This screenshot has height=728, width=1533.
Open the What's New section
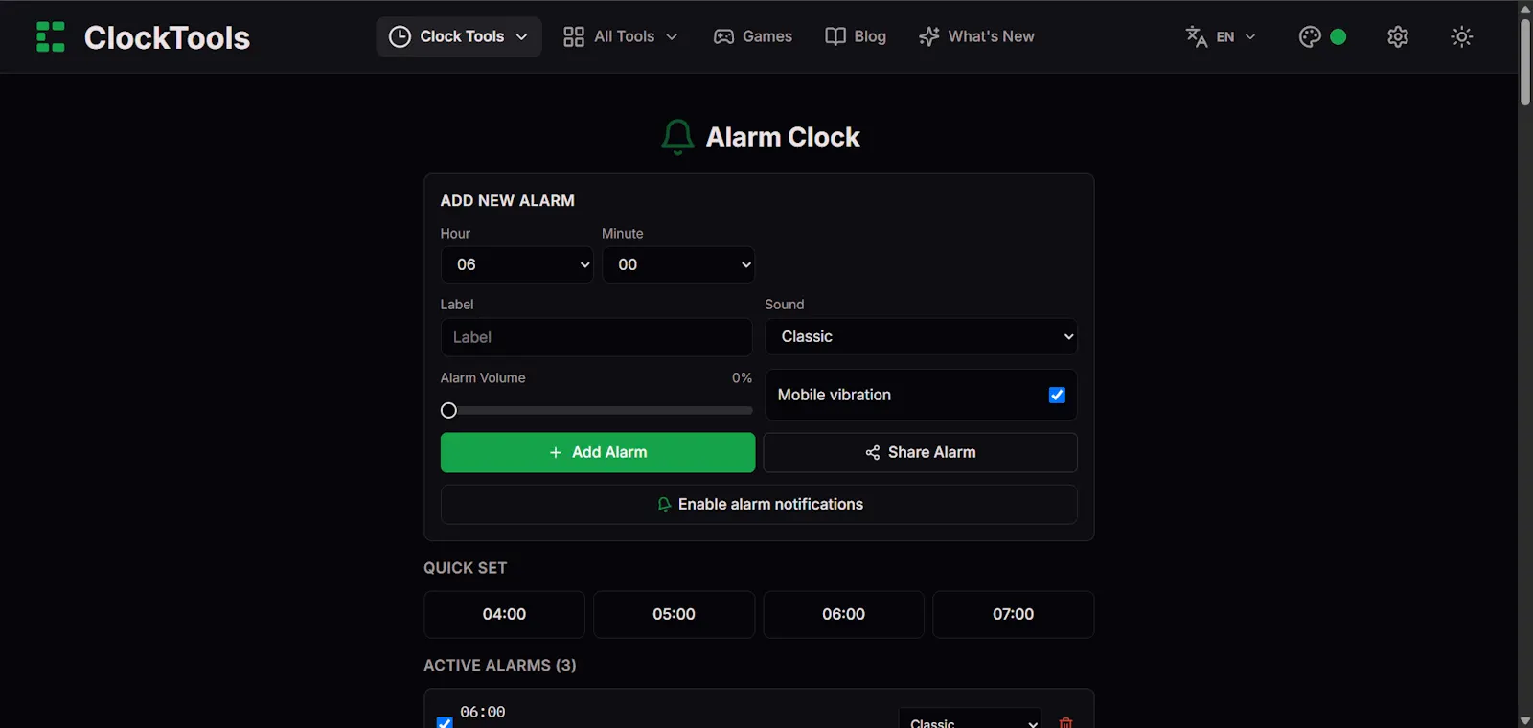tap(976, 36)
